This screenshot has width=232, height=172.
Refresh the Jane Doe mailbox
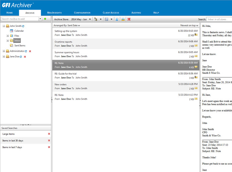[x=21, y=57]
